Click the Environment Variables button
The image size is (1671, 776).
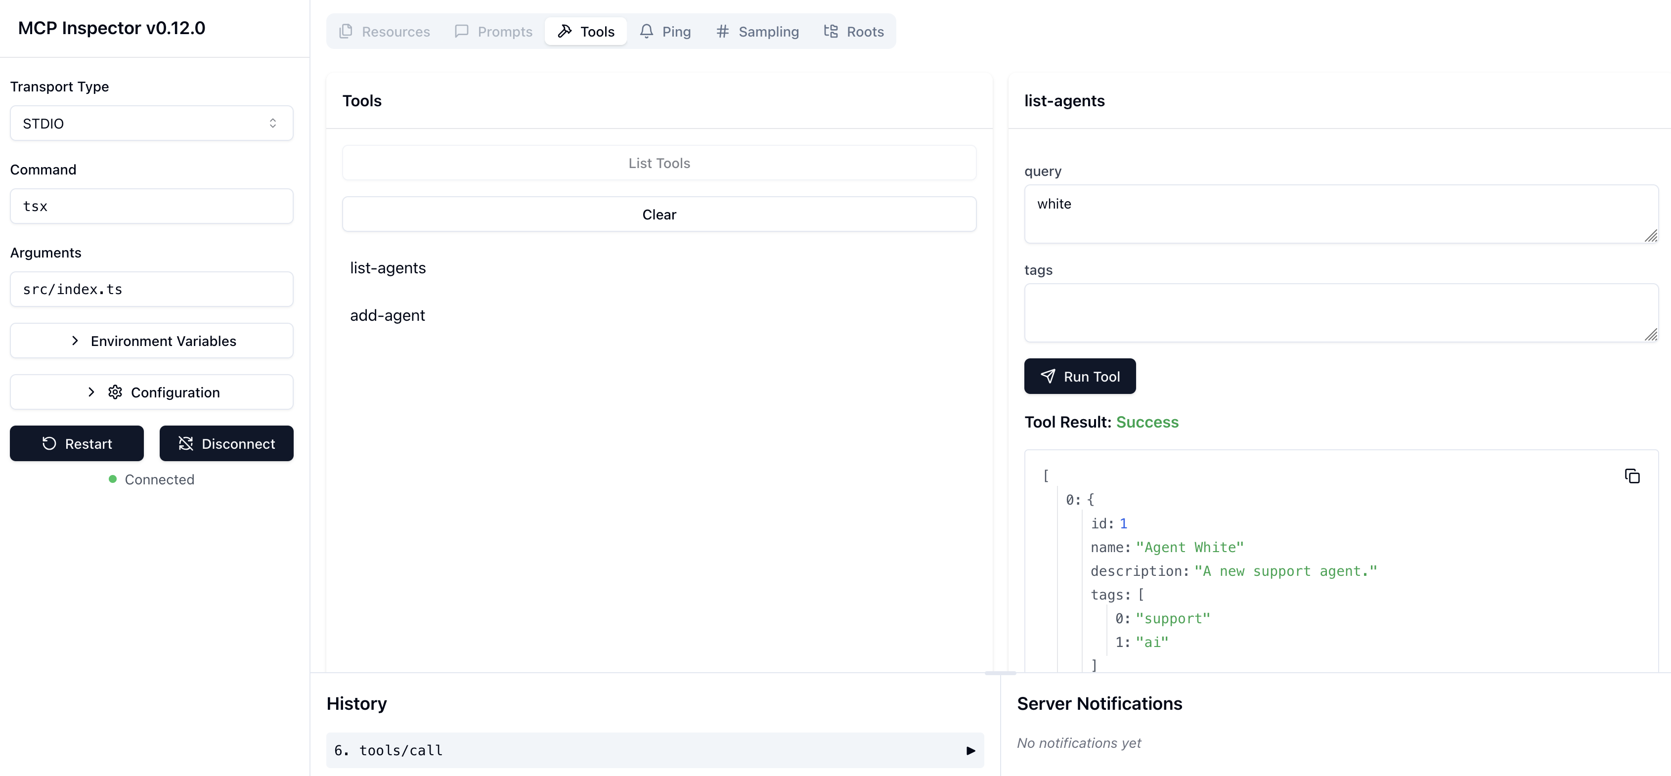coord(151,341)
